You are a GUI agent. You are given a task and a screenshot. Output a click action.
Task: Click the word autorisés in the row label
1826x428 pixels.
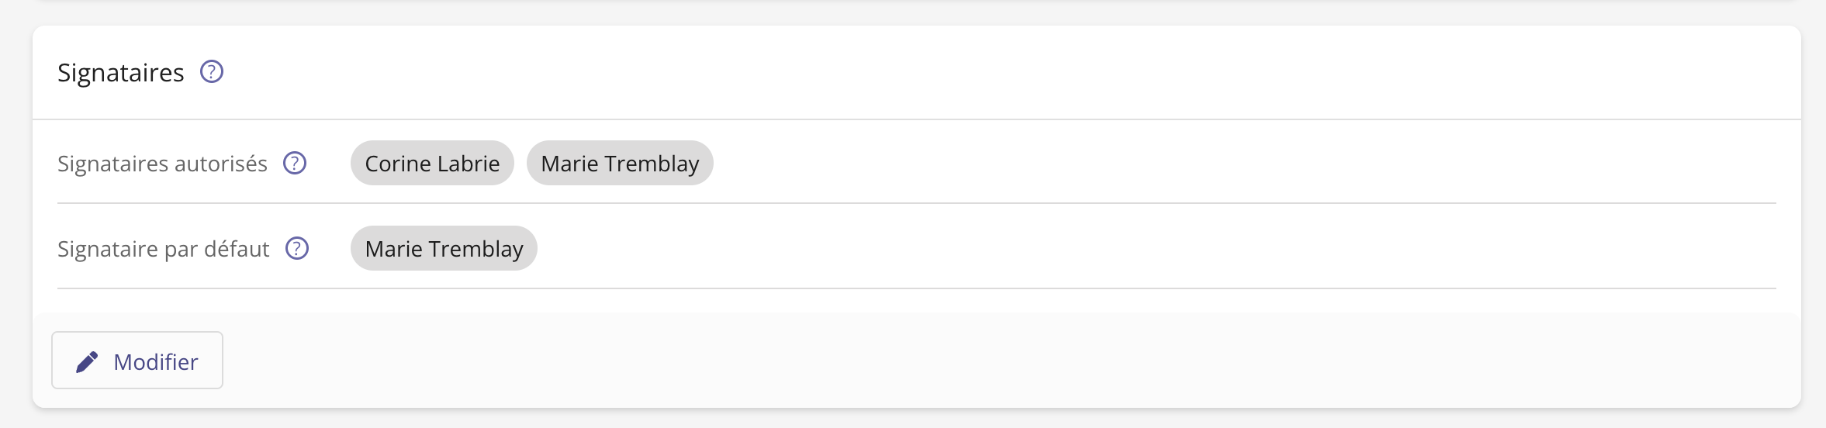(x=221, y=164)
